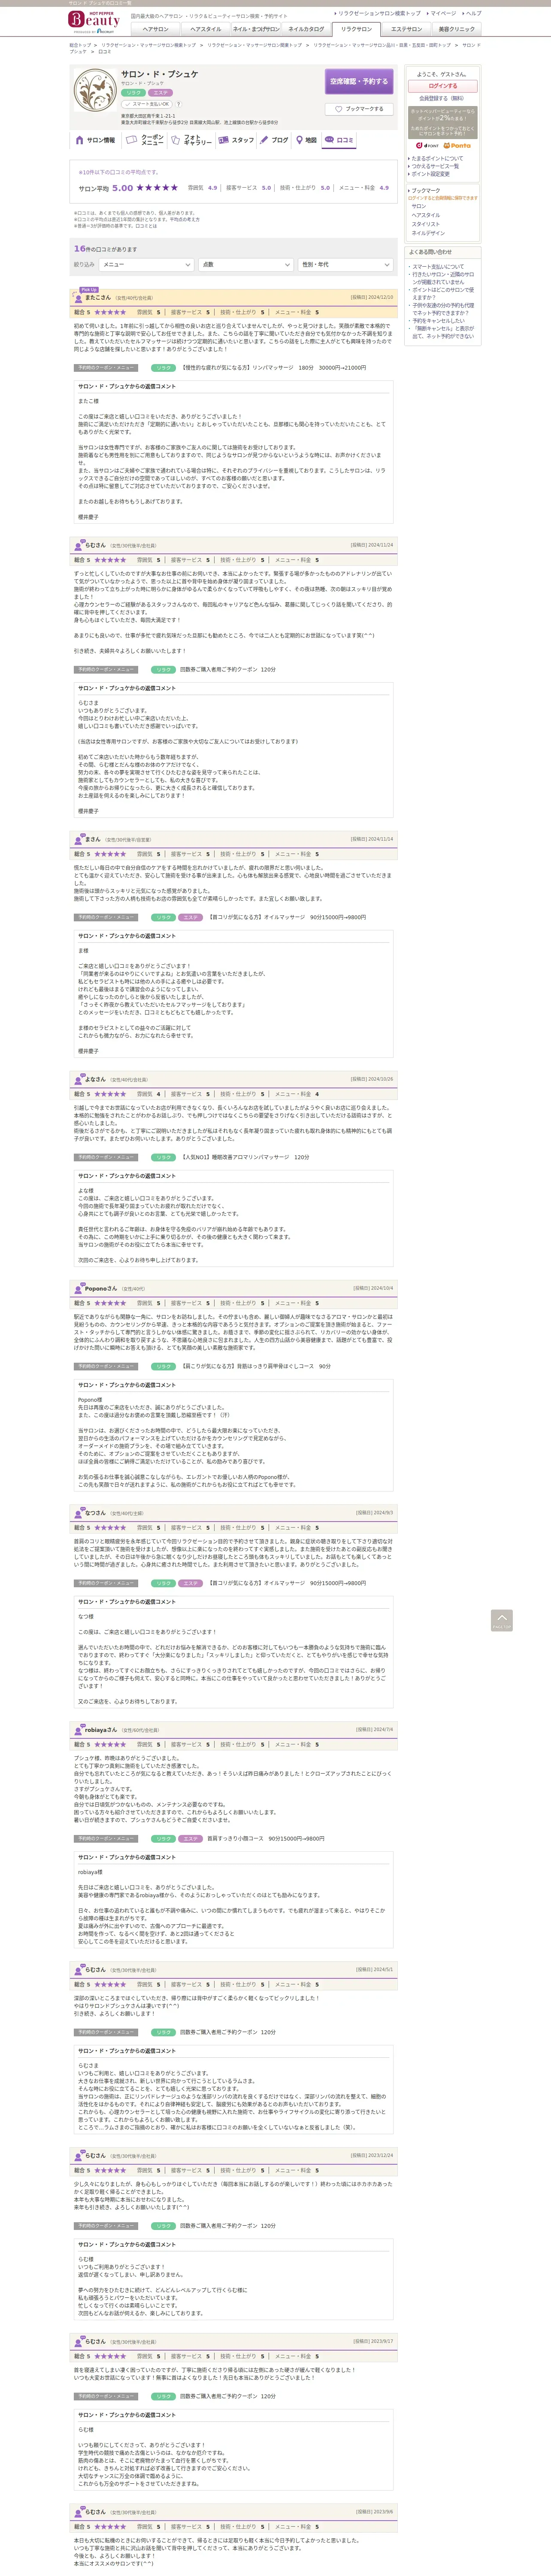This screenshot has height=2576, width=551.
Task: Open the ネイルカタログ tab
Action: point(306,29)
